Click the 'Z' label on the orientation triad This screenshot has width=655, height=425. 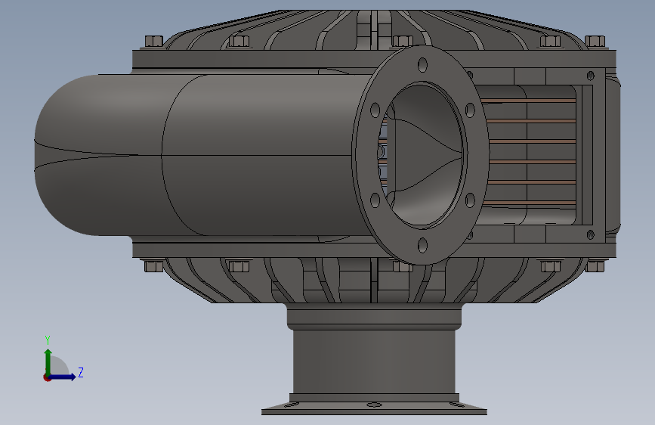(81, 372)
